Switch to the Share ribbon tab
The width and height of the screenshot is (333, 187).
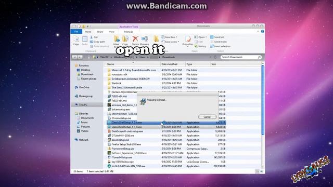click(x=100, y=32)
